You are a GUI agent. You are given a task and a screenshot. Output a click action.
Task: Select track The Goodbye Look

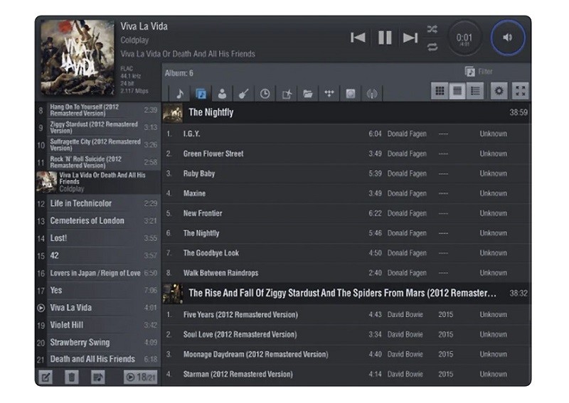[x=346, y=253]
